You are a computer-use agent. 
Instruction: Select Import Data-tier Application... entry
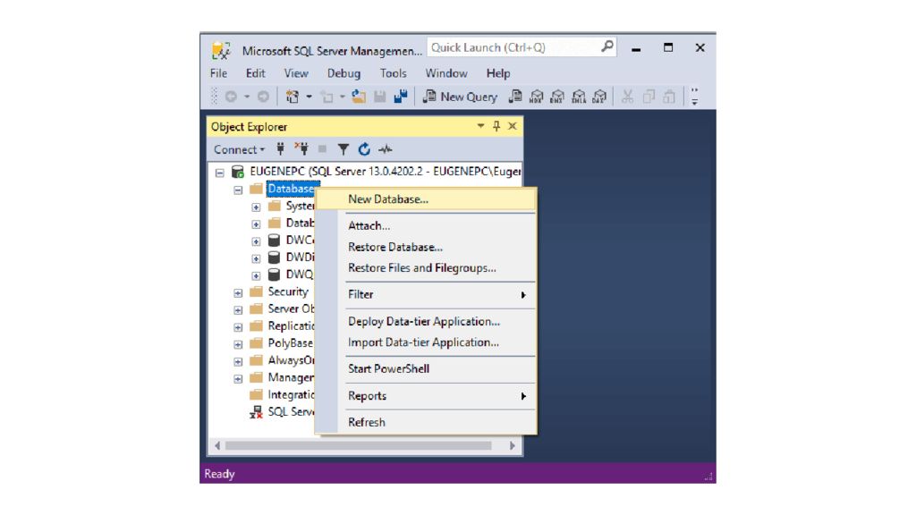pos(426,342)
